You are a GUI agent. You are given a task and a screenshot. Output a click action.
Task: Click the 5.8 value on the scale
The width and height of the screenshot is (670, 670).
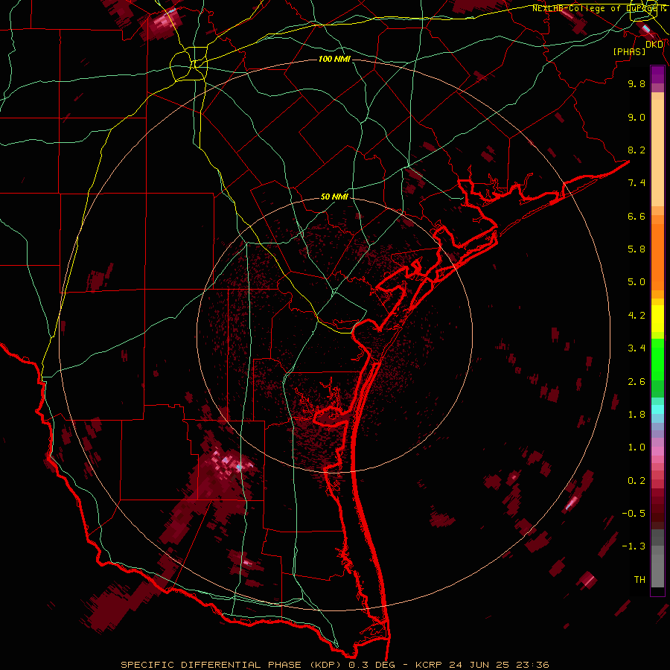[636, 249]
